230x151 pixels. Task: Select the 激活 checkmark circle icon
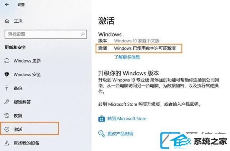click(x=7, y=129)
